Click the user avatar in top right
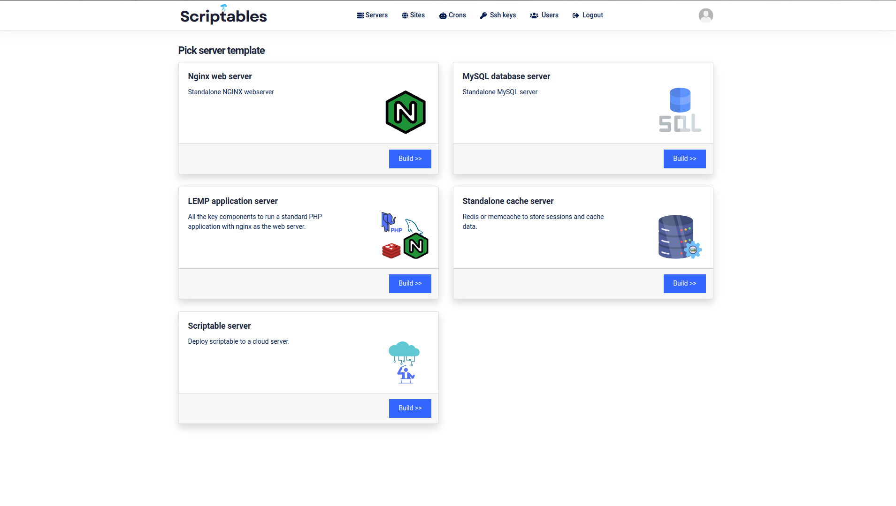This screenshot has width=896, height=506. (705, 15)
